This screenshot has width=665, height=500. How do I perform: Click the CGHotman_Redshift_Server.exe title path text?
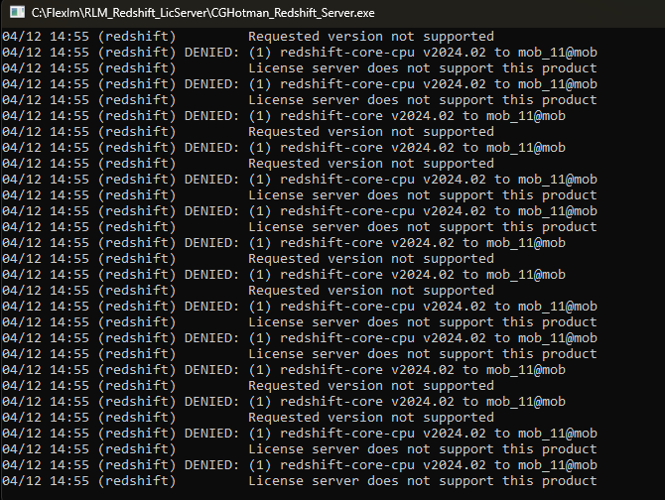click(x=202, y=13)
